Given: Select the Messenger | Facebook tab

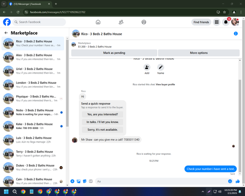Looking at the screenshot, I should click(x=29, y=4).
